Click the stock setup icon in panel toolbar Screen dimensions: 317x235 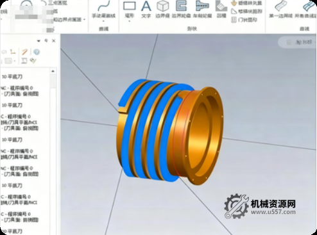[x=24, y=61]
